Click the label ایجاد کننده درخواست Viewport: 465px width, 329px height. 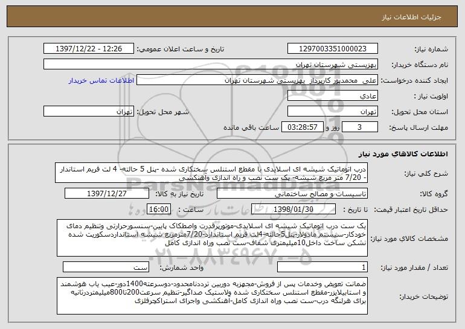tap(414, 80)
